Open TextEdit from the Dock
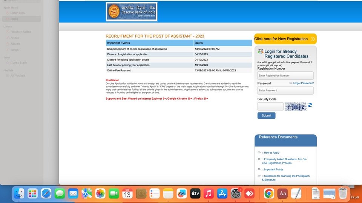The image size is (362, 203). (x=296, y=194)
